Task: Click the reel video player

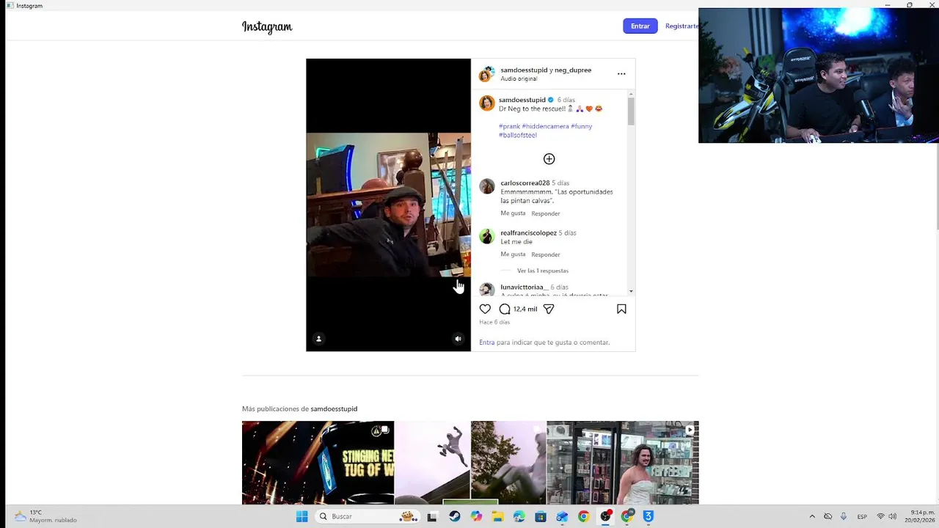Action: [x=388, y=205]
